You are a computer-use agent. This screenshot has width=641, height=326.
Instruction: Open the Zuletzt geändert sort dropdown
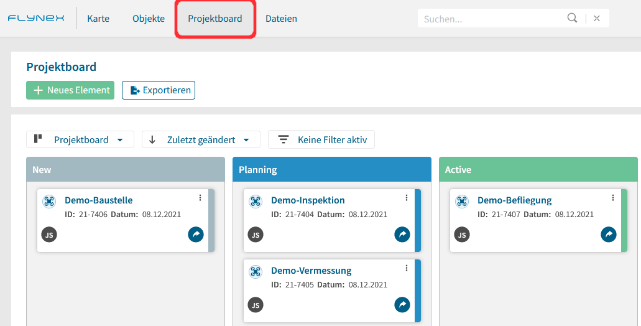(x=201, y=139)
